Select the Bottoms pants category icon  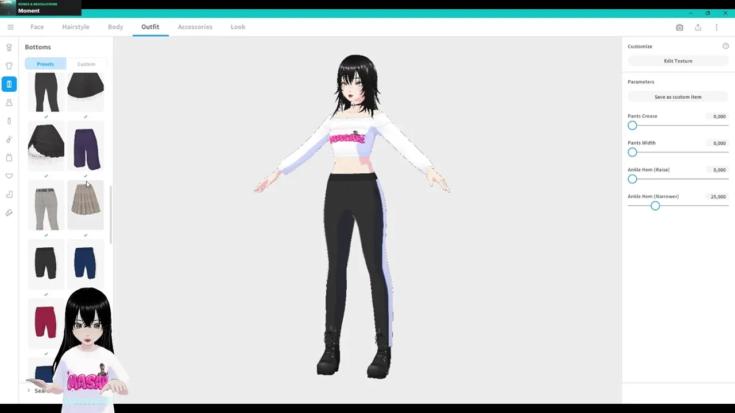click(x=9, y=84)
